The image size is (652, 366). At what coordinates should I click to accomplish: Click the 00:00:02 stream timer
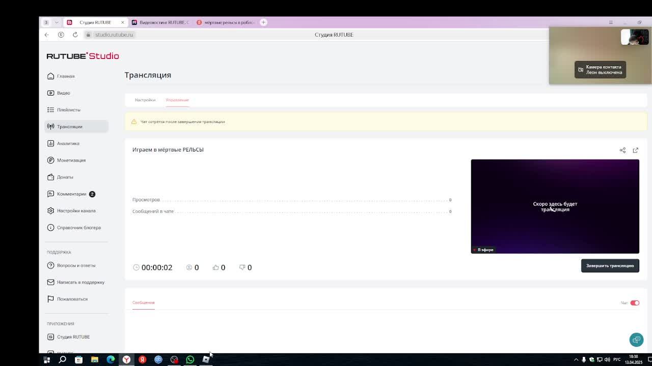pos(157,267)
